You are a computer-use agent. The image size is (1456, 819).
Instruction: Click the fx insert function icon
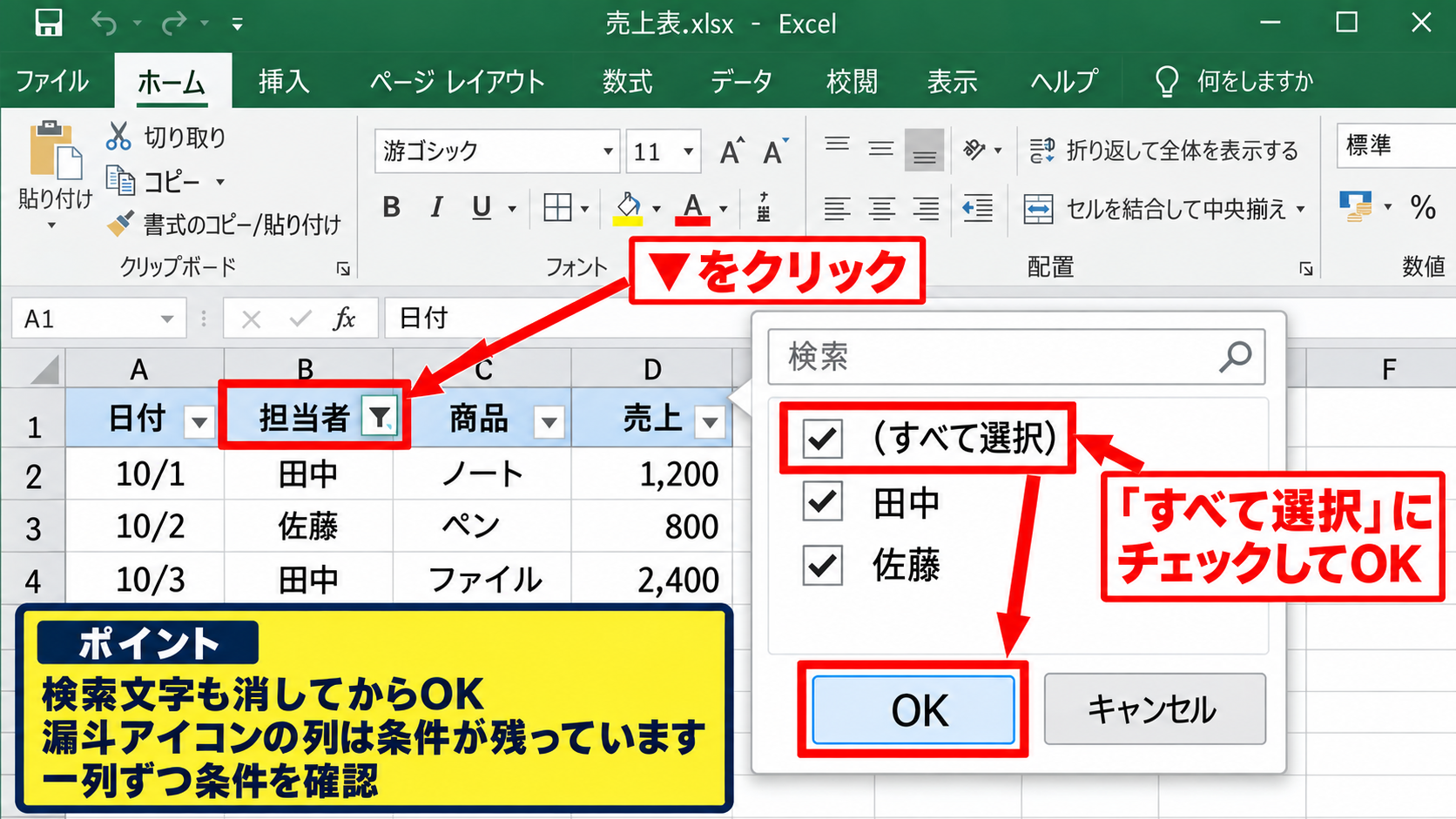click(345, 319)
